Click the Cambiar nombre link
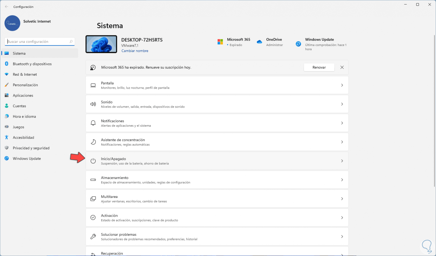This screenshot has height=256, width=436. pos(135,51)
